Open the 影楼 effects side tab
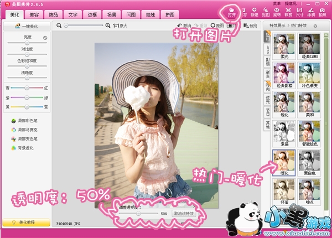 (267, 61)
